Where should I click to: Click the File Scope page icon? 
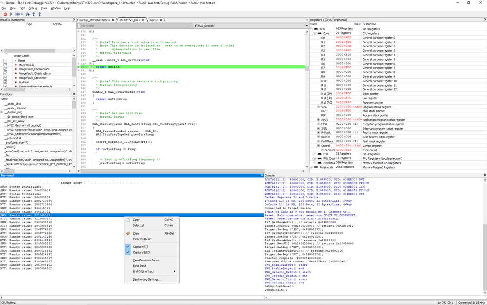[79, 26]
